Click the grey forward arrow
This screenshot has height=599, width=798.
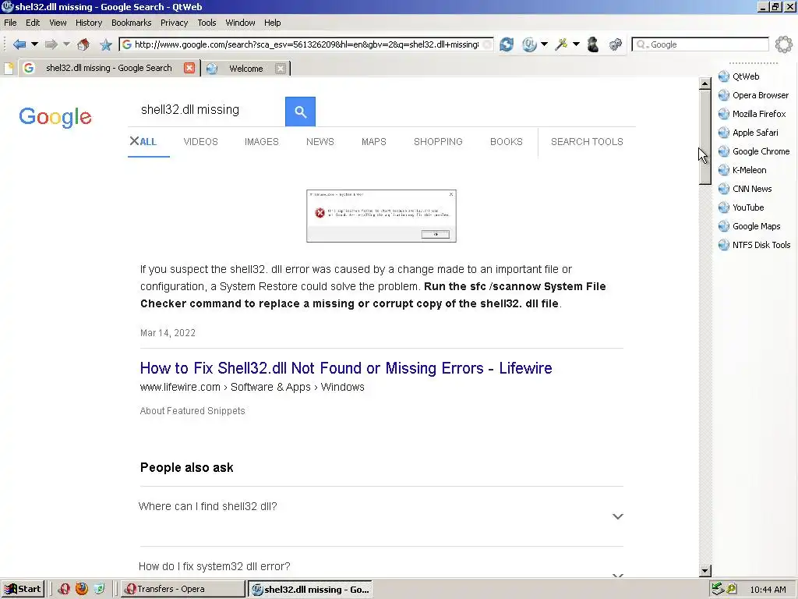click(51, 44)
